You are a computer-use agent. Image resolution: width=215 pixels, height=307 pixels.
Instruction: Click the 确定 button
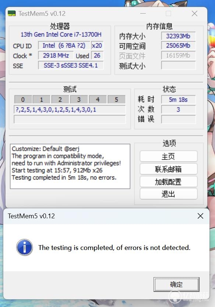coord(176,284)
